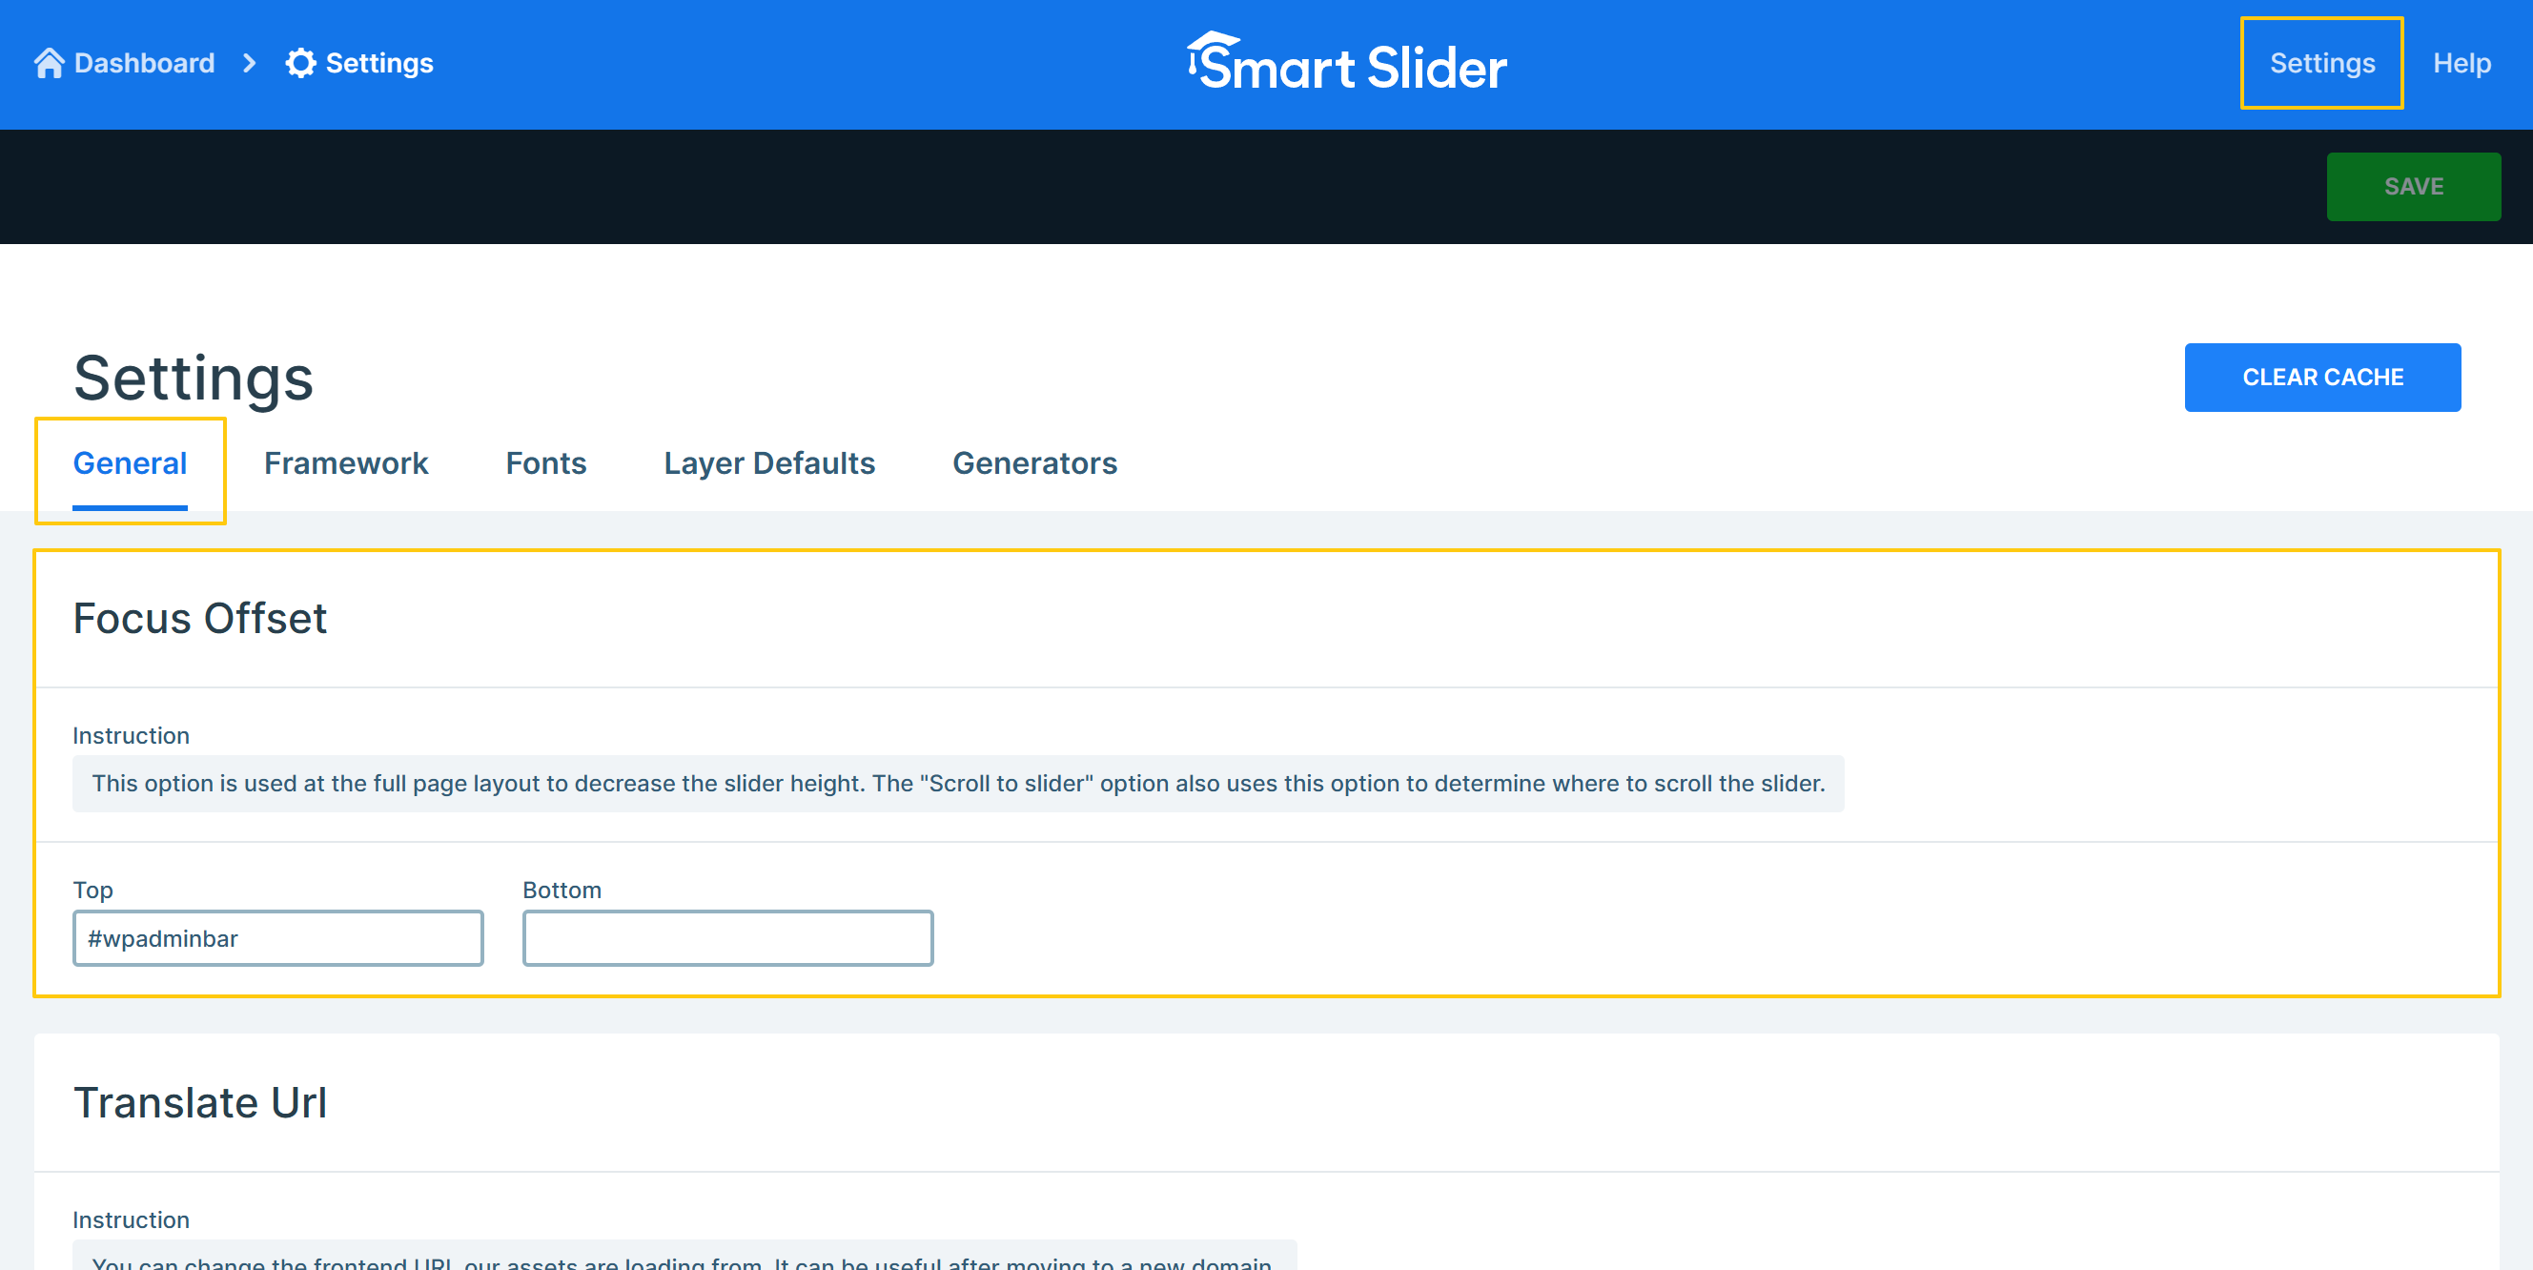Open the Help menu item
The height and width of the screenshot is (1270, 2533).
(2461, 63)
